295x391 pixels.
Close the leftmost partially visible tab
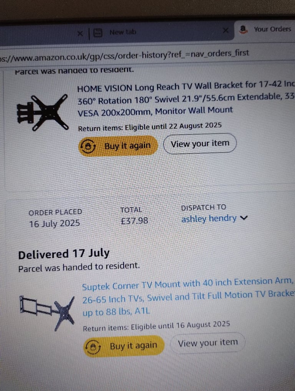point(80,33)
